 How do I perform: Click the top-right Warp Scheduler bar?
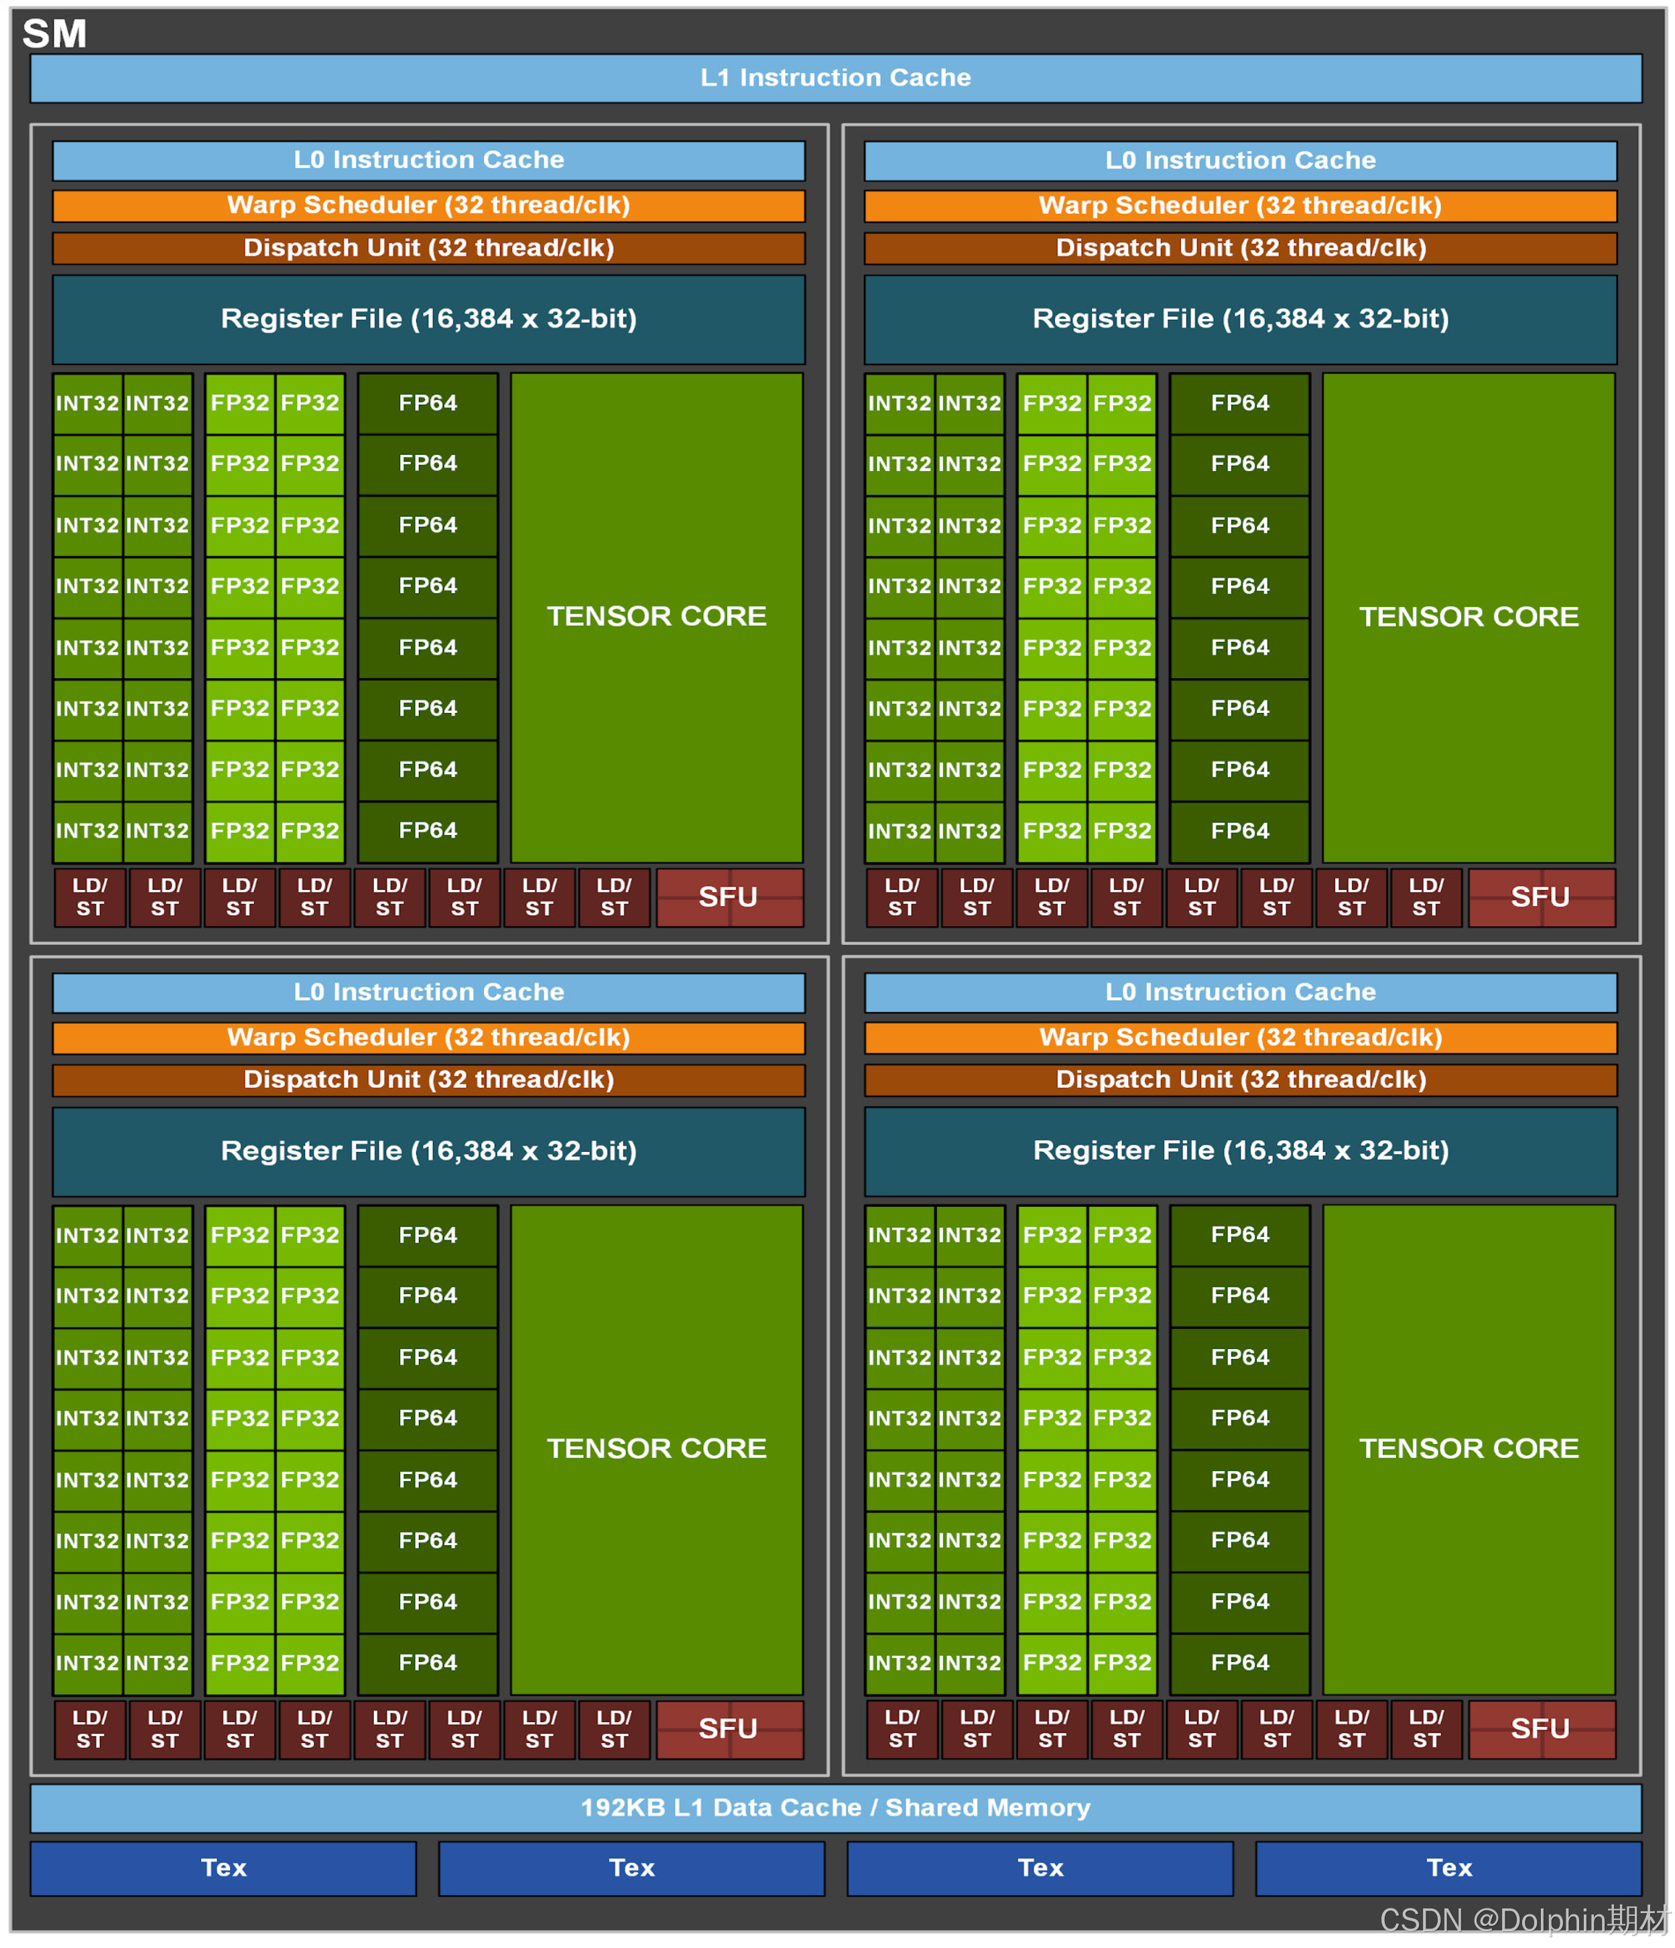(x=1239, y=206)
